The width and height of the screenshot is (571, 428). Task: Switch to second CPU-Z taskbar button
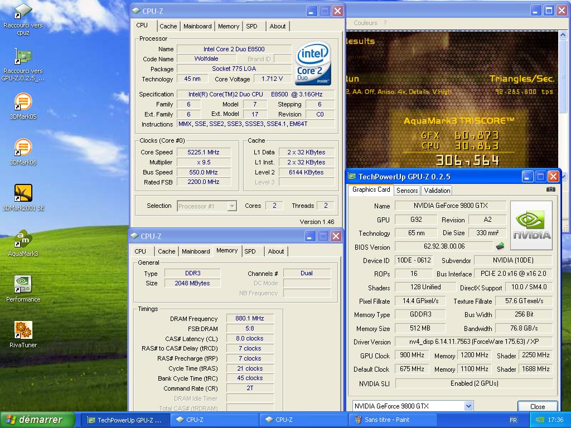[x=304, y=420]
